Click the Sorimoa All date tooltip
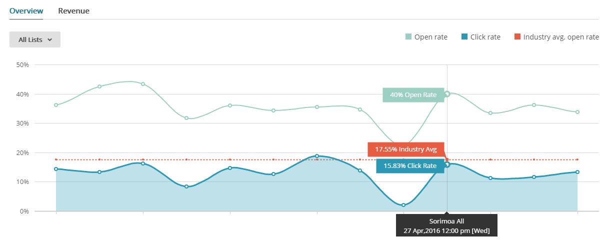The width and height of the screenshot is (610, 244). (447, 225)
